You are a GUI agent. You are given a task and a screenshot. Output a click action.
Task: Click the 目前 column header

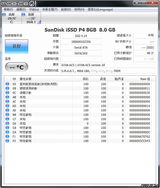point(81,79)
